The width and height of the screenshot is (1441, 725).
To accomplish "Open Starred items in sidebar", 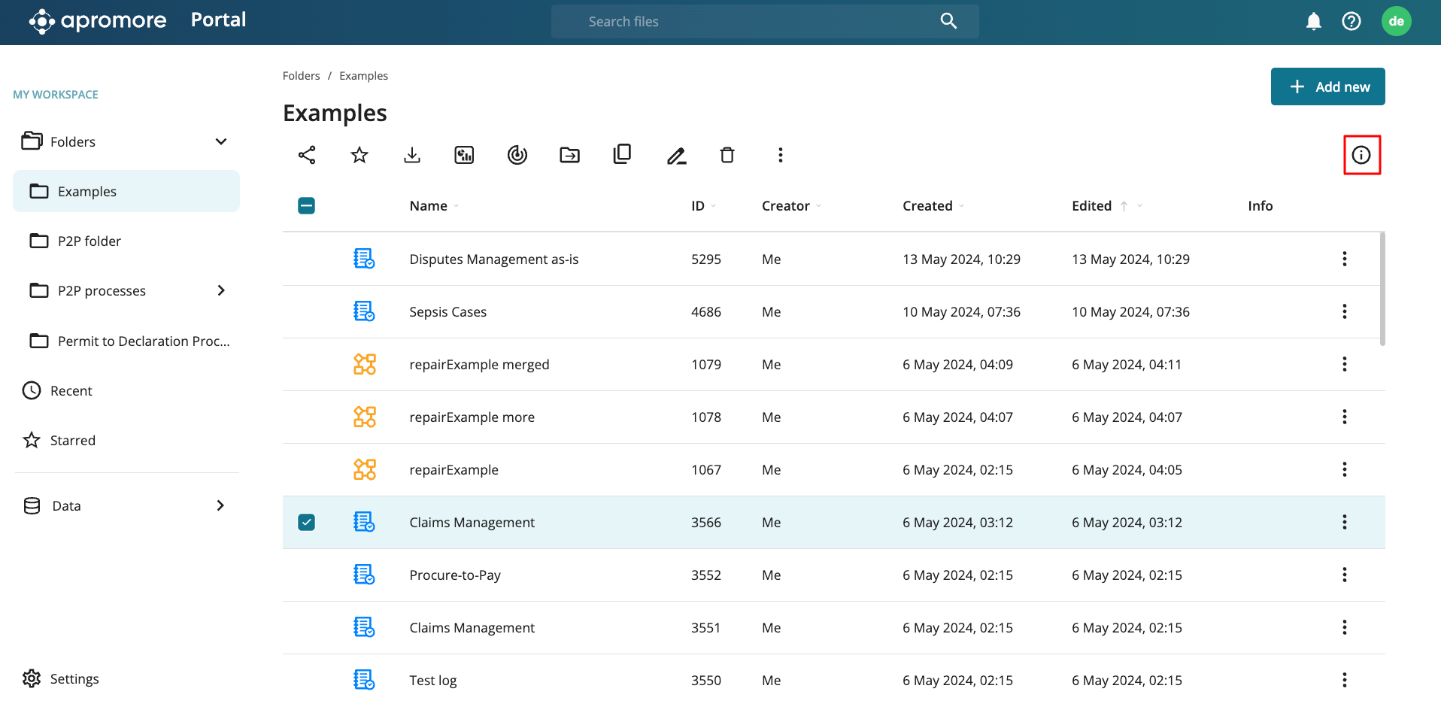I will coord(72,441).
